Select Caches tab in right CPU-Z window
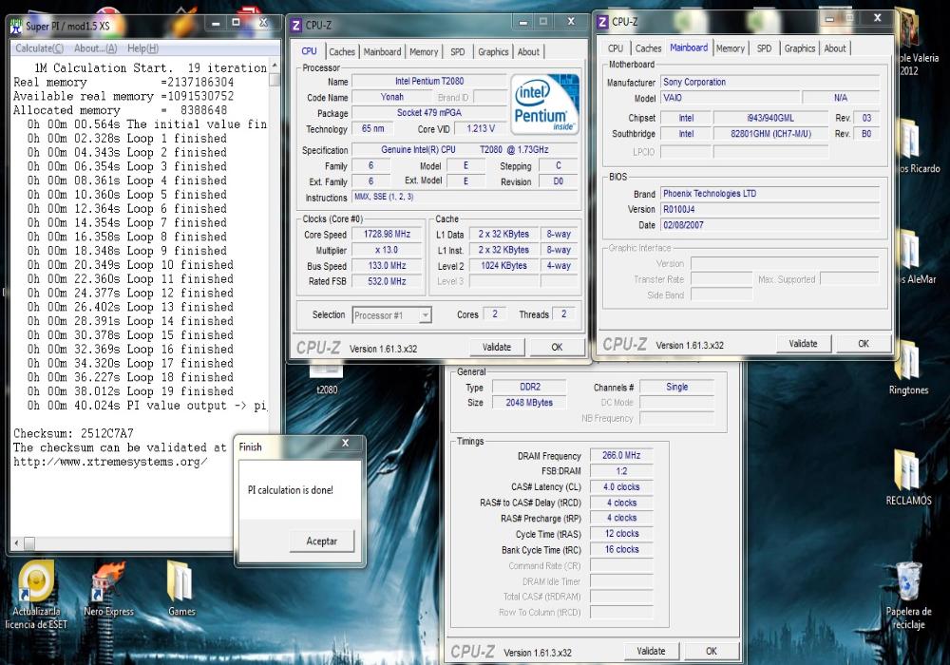Image resolution: width=950 pixels, height=665 pixels. [x=648, y=48]
